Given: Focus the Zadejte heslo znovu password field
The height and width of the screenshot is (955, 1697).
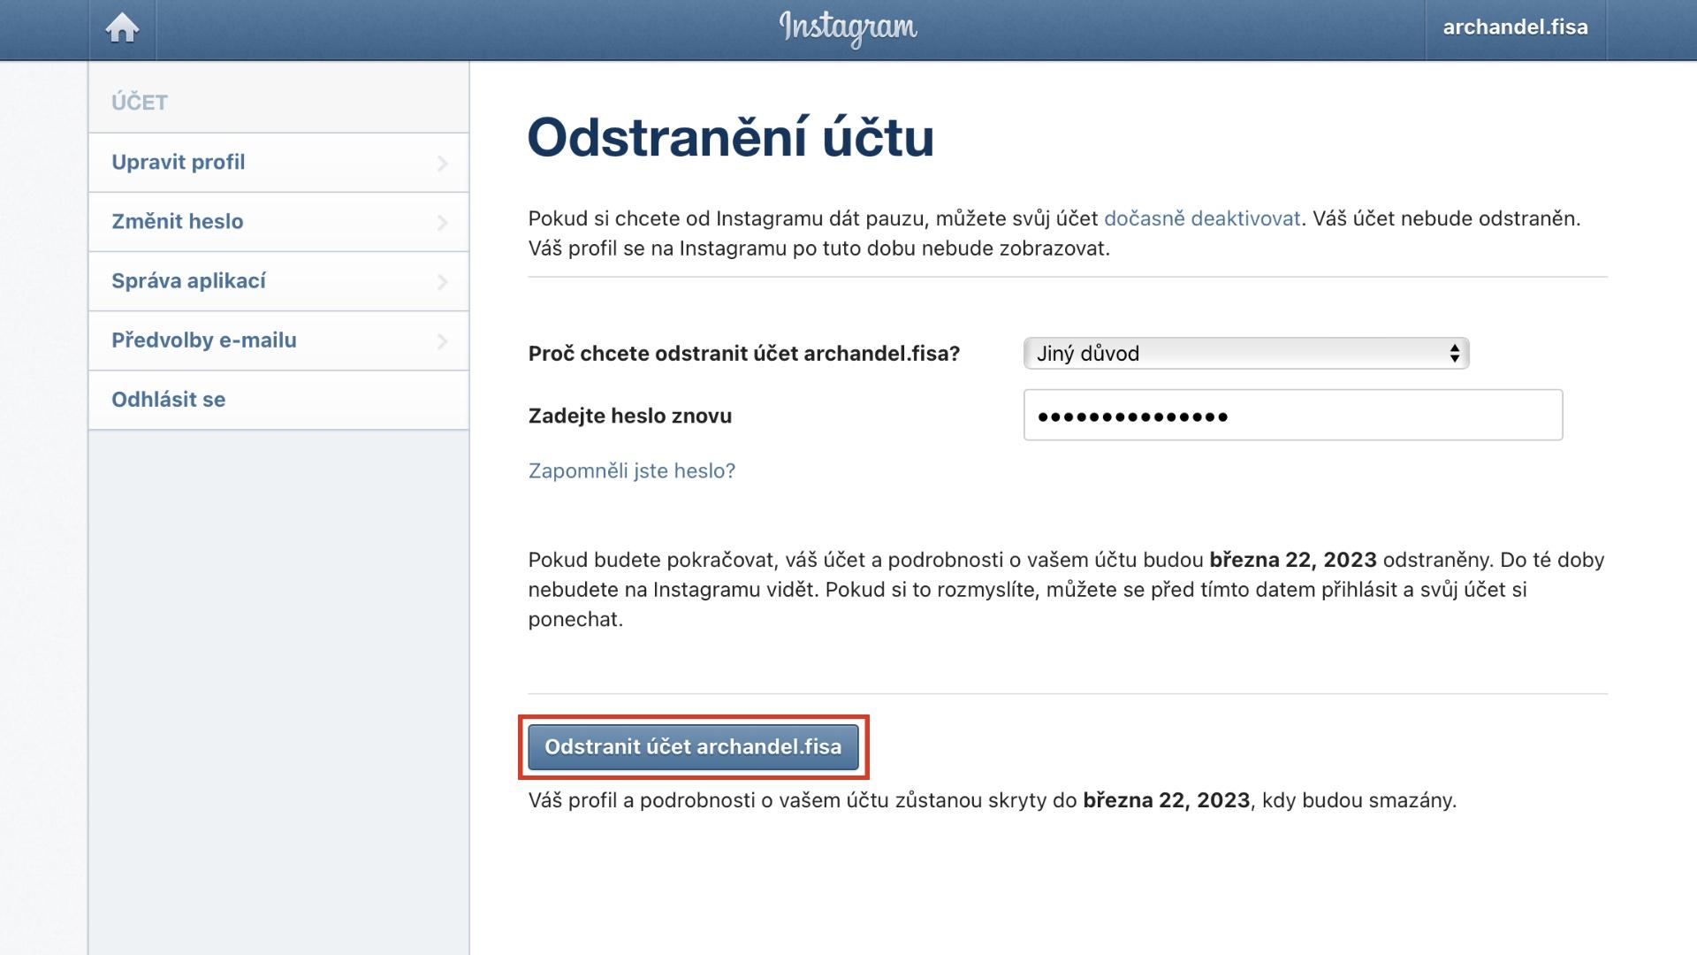Looking at the screenshot, I should 1293,415.
